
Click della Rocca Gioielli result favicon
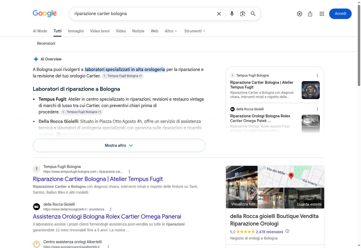coord(36,207)
